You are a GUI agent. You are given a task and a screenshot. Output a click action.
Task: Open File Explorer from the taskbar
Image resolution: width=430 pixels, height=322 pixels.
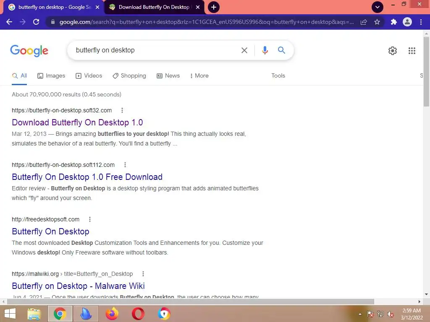click(34, 314)
